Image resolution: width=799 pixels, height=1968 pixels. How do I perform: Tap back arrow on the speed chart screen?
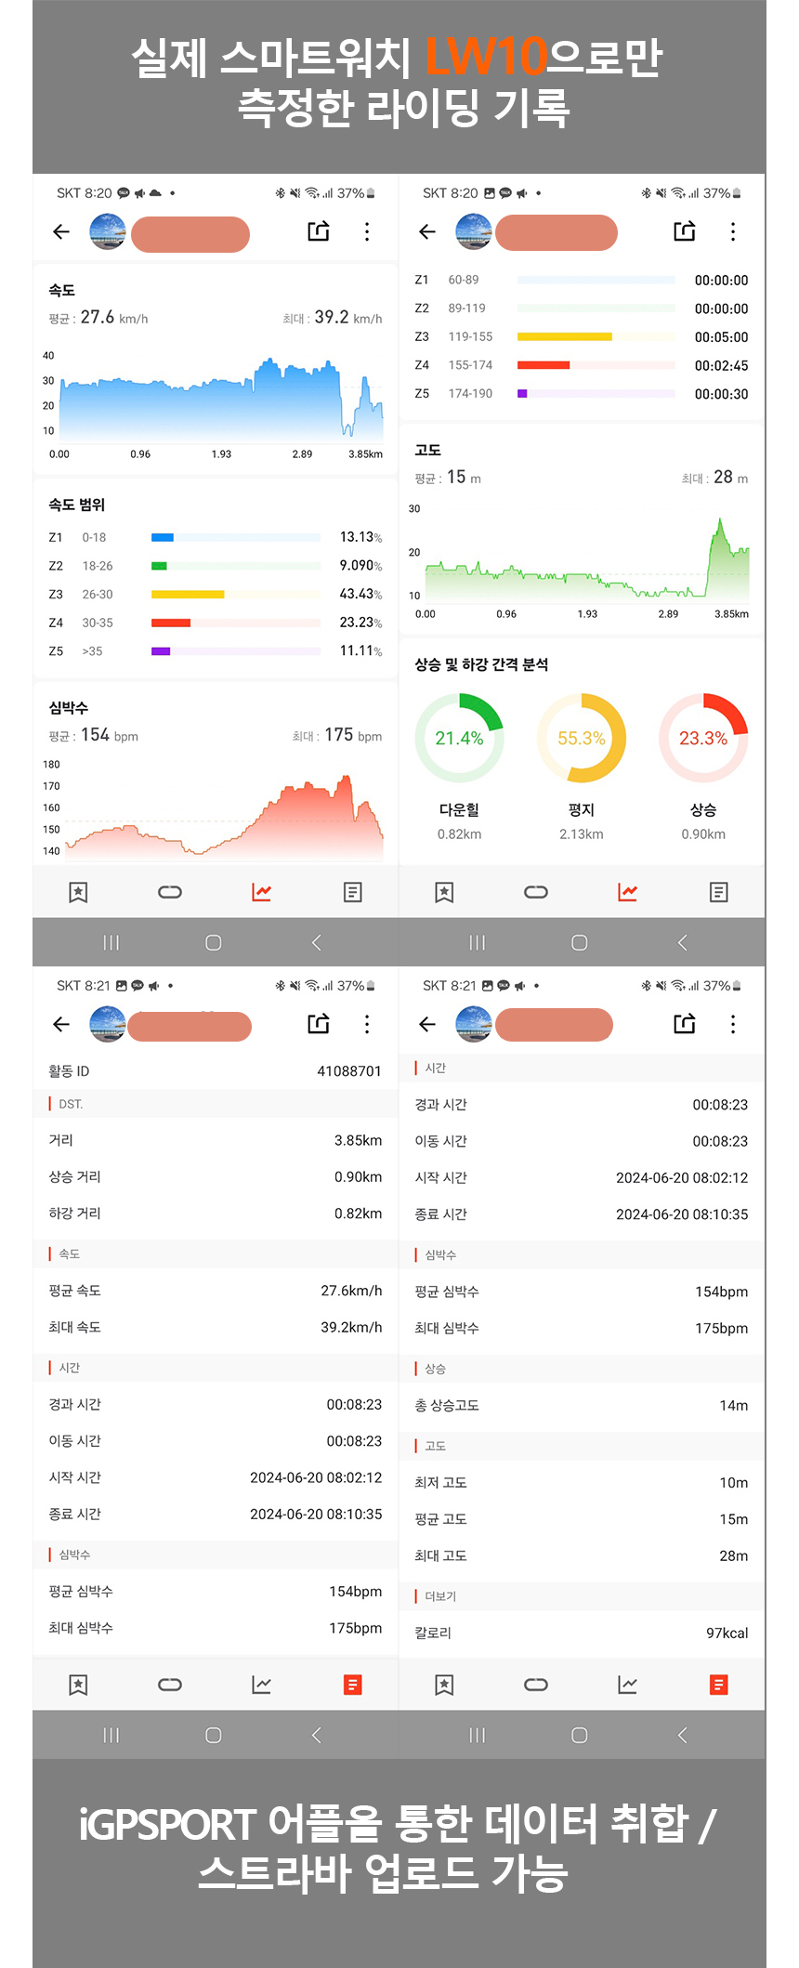coord(61,232)
